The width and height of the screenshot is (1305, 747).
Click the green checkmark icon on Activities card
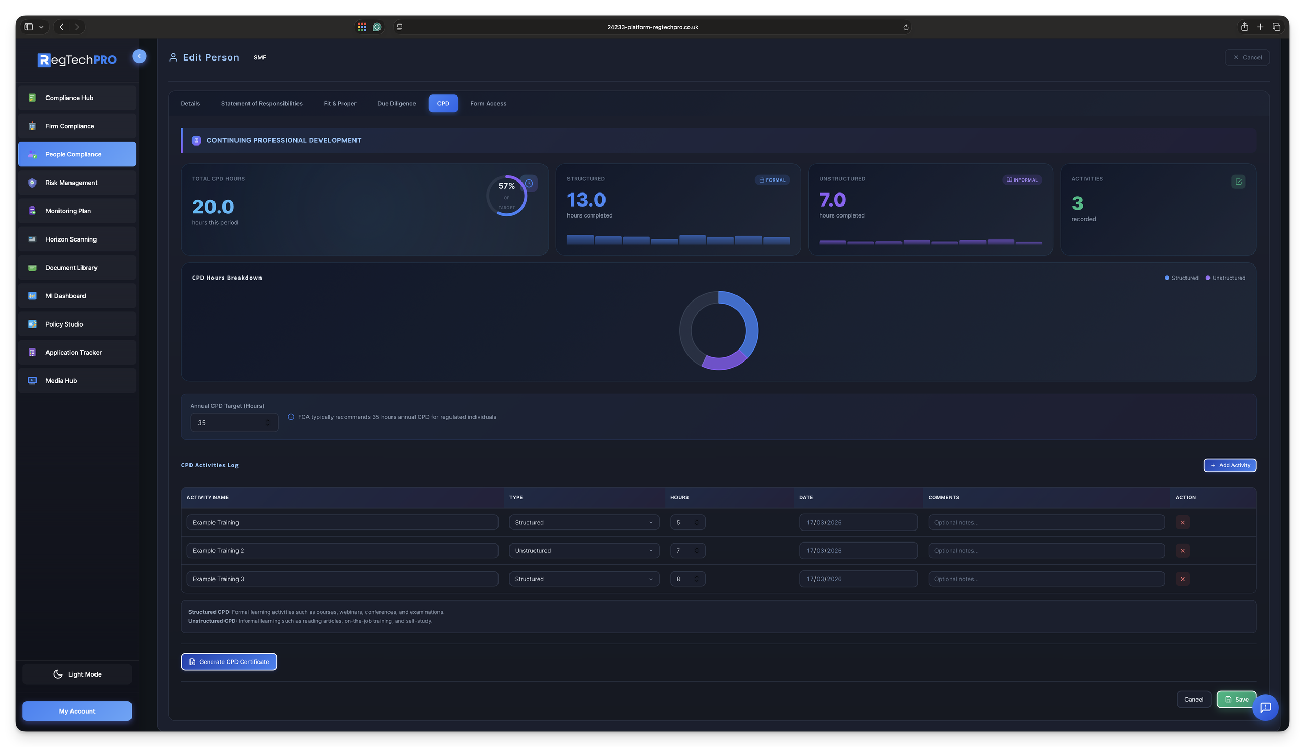1239,182
